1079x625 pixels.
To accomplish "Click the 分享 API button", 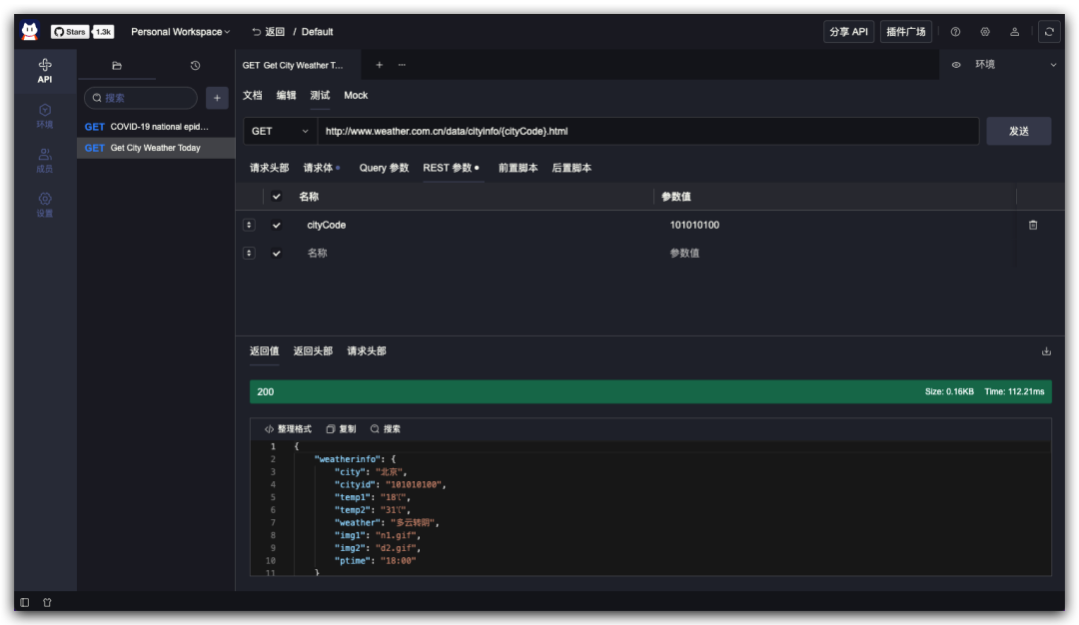I will pos(848,31).
